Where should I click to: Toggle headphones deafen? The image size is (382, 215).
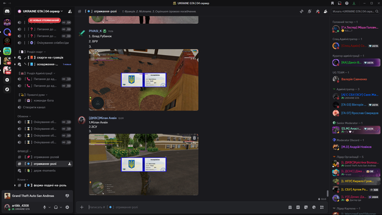(56, 207)
